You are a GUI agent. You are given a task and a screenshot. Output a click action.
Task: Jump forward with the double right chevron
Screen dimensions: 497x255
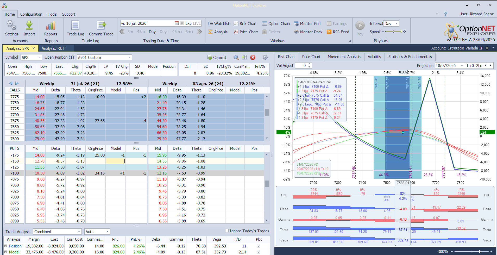[199, 32]
